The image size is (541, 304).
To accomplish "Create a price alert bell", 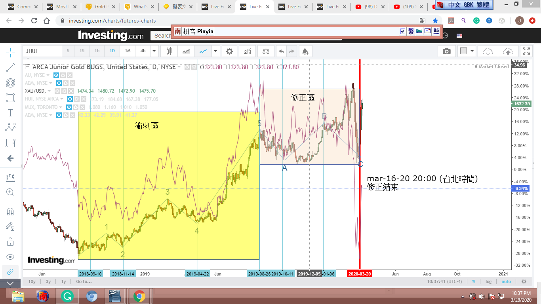I will point(305,51).
